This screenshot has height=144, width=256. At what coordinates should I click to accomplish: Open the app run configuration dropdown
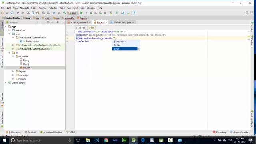click(73, 13)
